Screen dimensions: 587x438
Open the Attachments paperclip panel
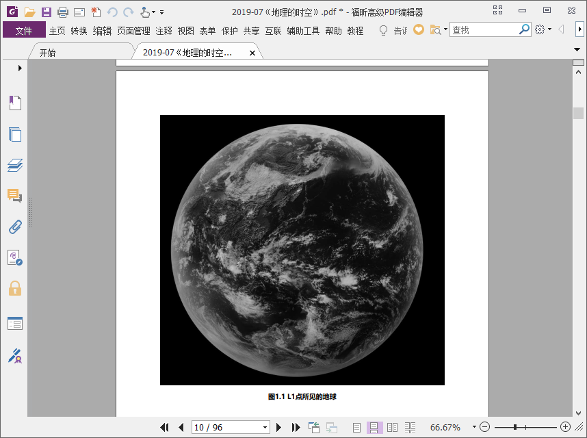(15, 227)
